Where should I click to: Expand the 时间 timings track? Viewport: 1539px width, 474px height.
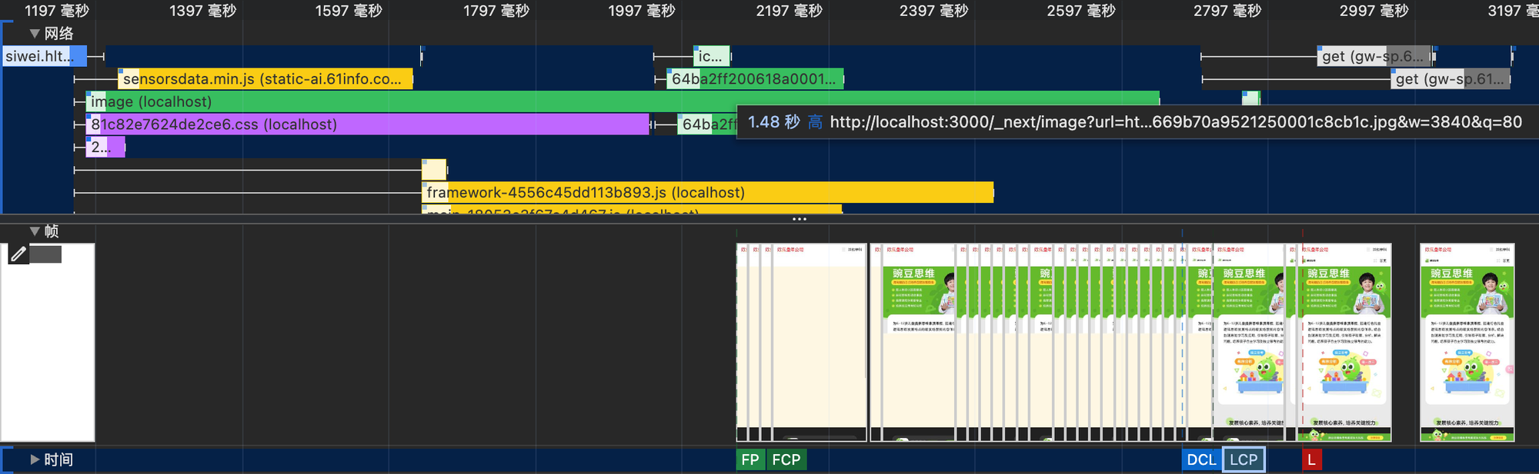coord(35,459)
